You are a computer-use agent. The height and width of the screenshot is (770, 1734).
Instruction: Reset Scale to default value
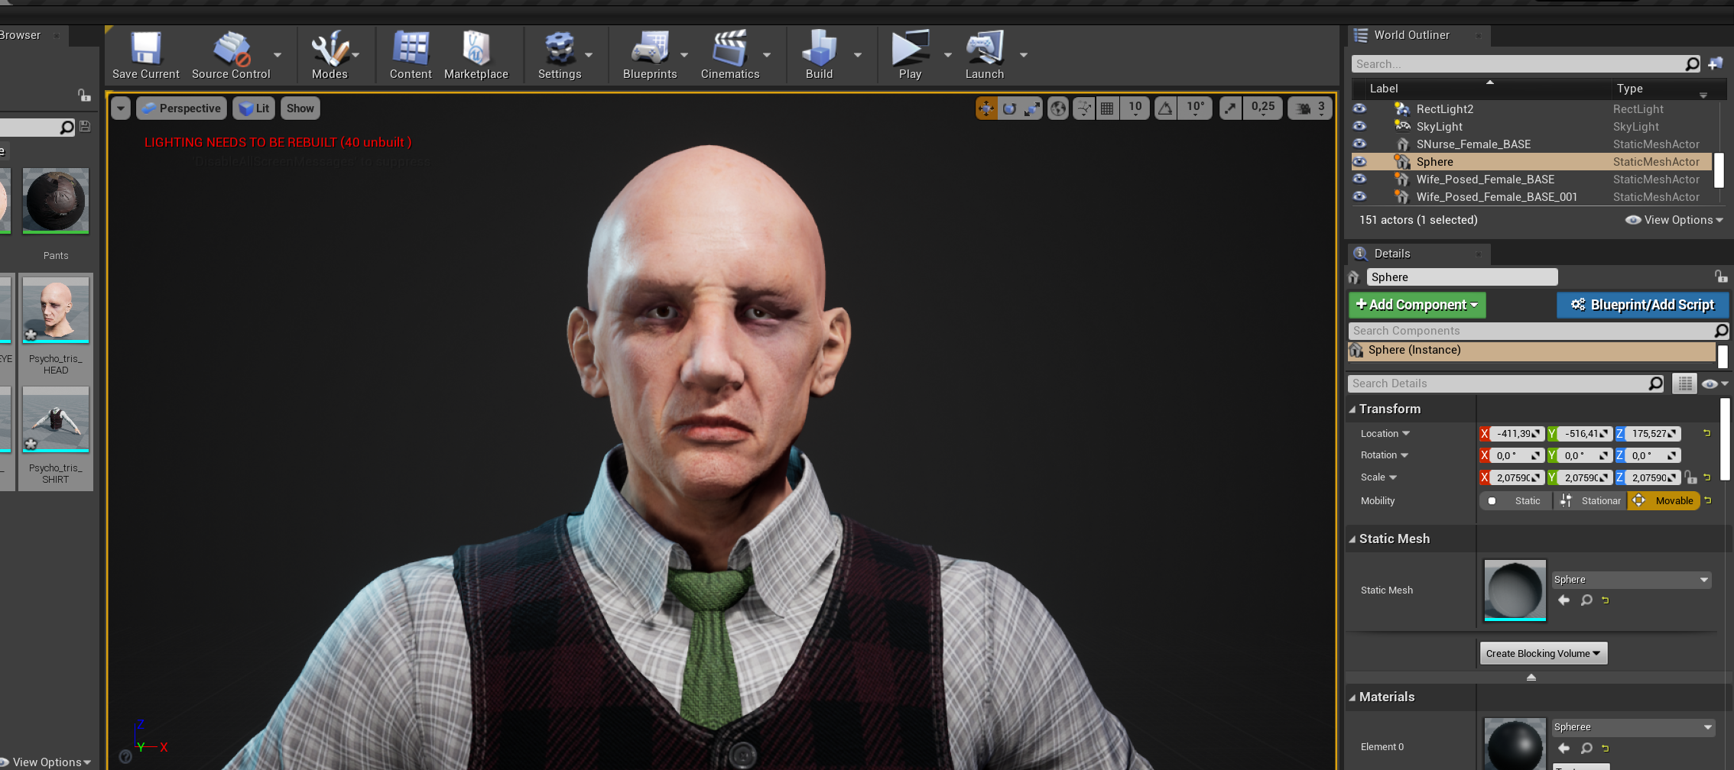coord(1707,477)
